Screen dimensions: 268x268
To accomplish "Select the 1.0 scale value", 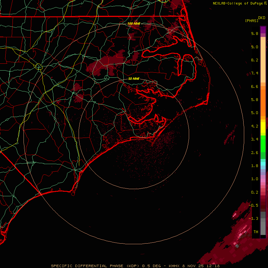I will coord(255,179).
